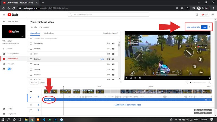This screenshot has width=217, height=122.
Task: Click YouTube license icon for Forget Me Not
Action: point(113,43)
